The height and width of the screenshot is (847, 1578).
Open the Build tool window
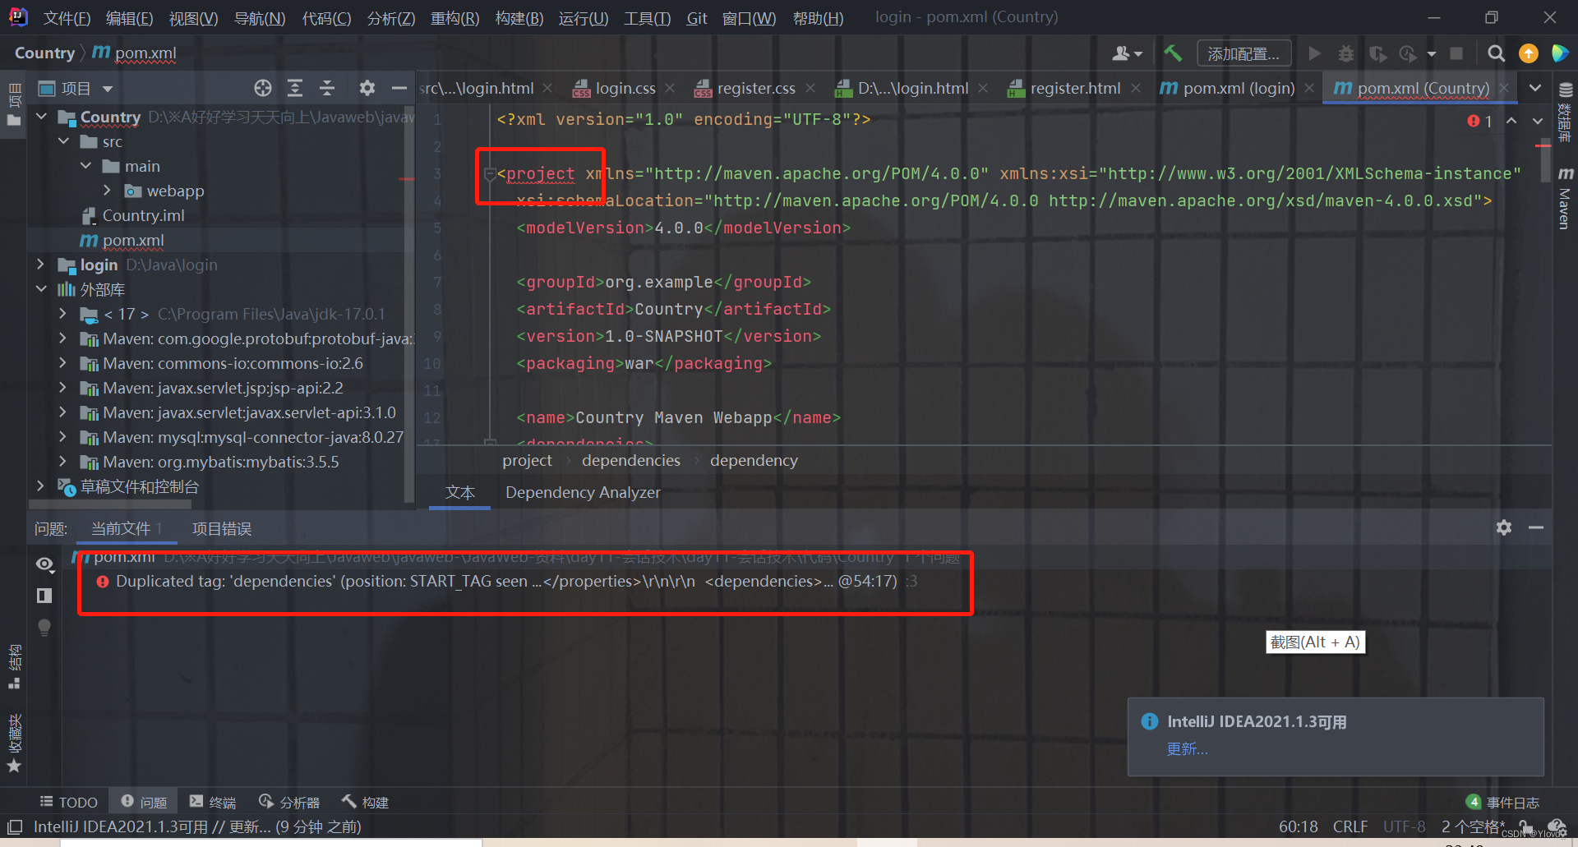[366, 802]
